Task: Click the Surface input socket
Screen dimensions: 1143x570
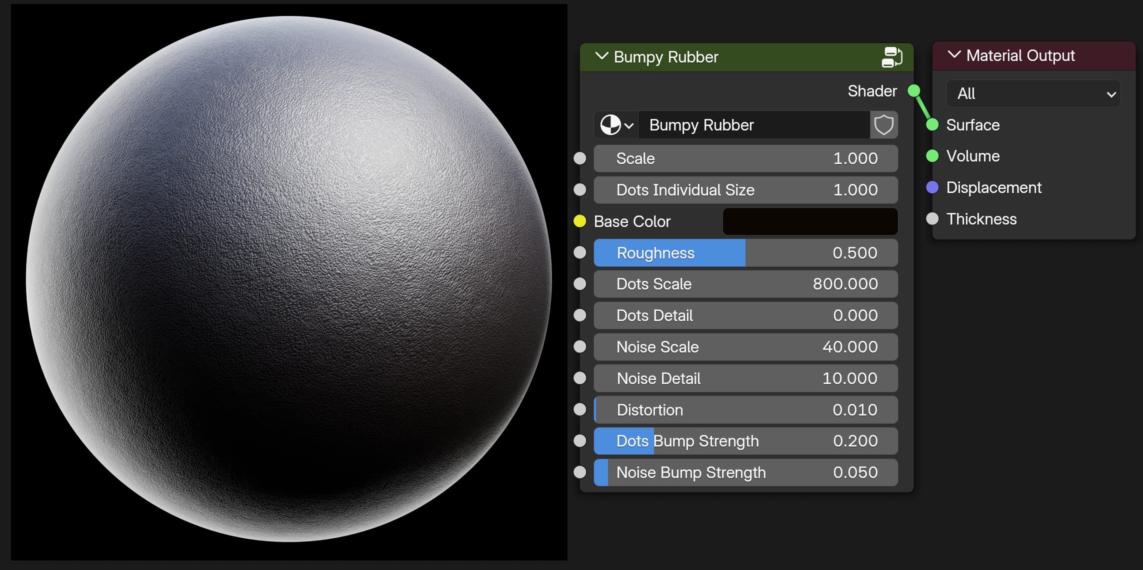Action: pyautogui.click(x=932, y=125)
